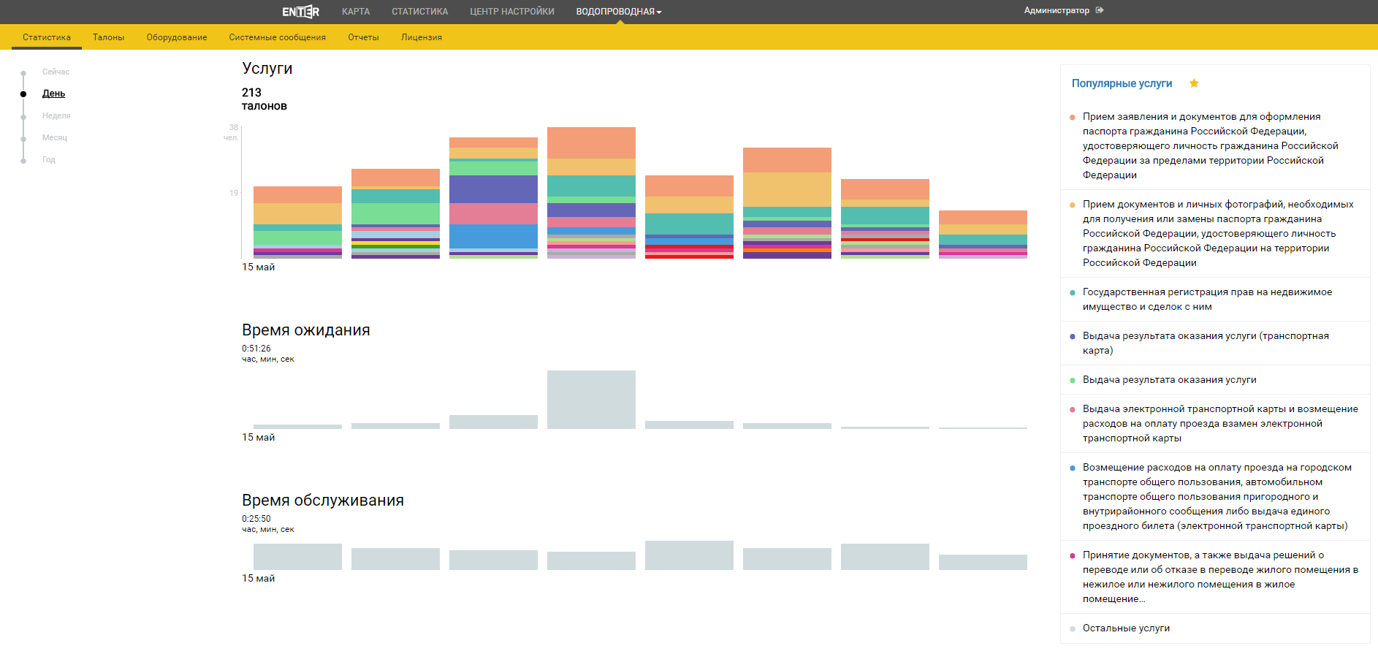Open the Талоны tab
1378x654 pixels.
coord(108,37)
